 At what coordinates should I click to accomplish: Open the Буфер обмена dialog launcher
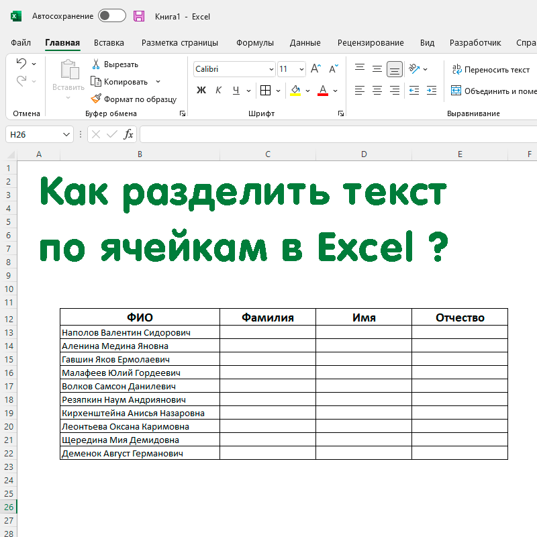(x=183, y=113)
